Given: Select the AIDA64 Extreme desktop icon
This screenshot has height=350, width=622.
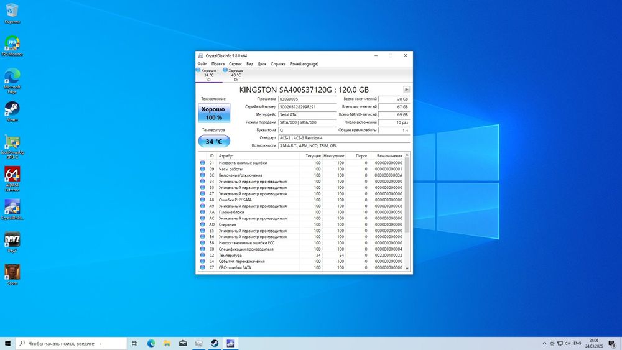Looking at the screenshot, I should pyautogui.click(x=12, y=179).
